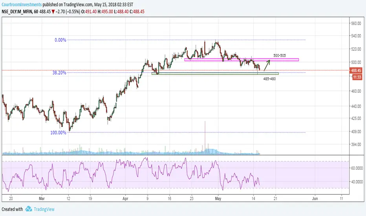Screen dimensions: 366x216
Task: Click the 460.00 price axis label
Action: pos(356,91)
